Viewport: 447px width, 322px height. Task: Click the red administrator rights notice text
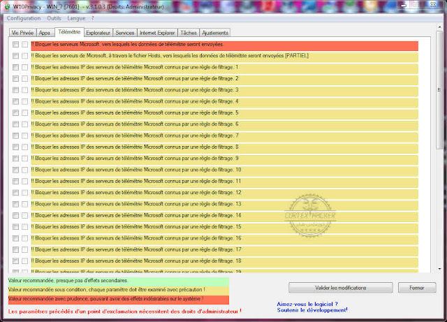124,312
